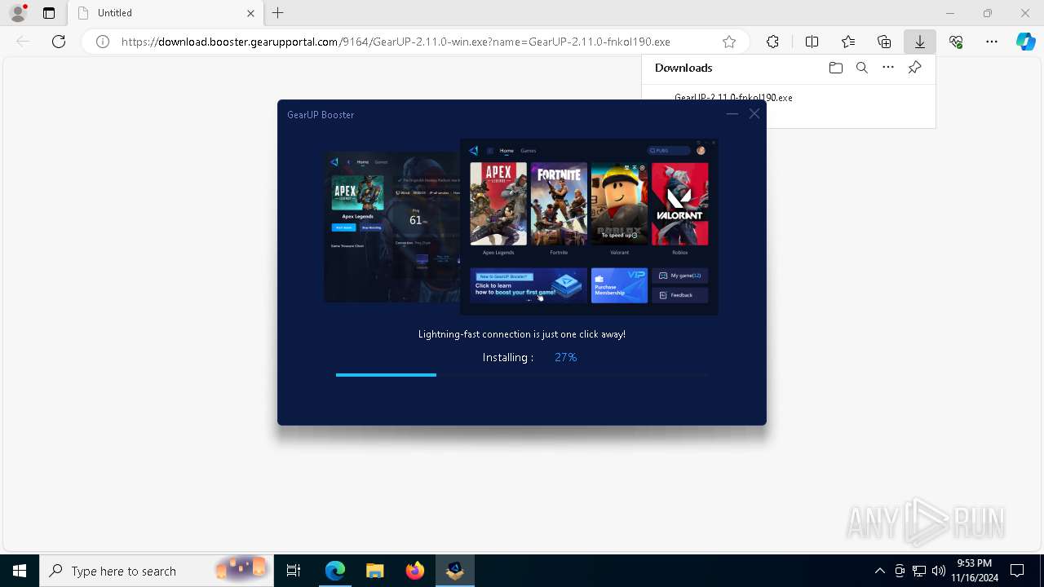This screenshot has height=587, width=1044.
Task: Refresh the current page
Action: click(59, 42)
